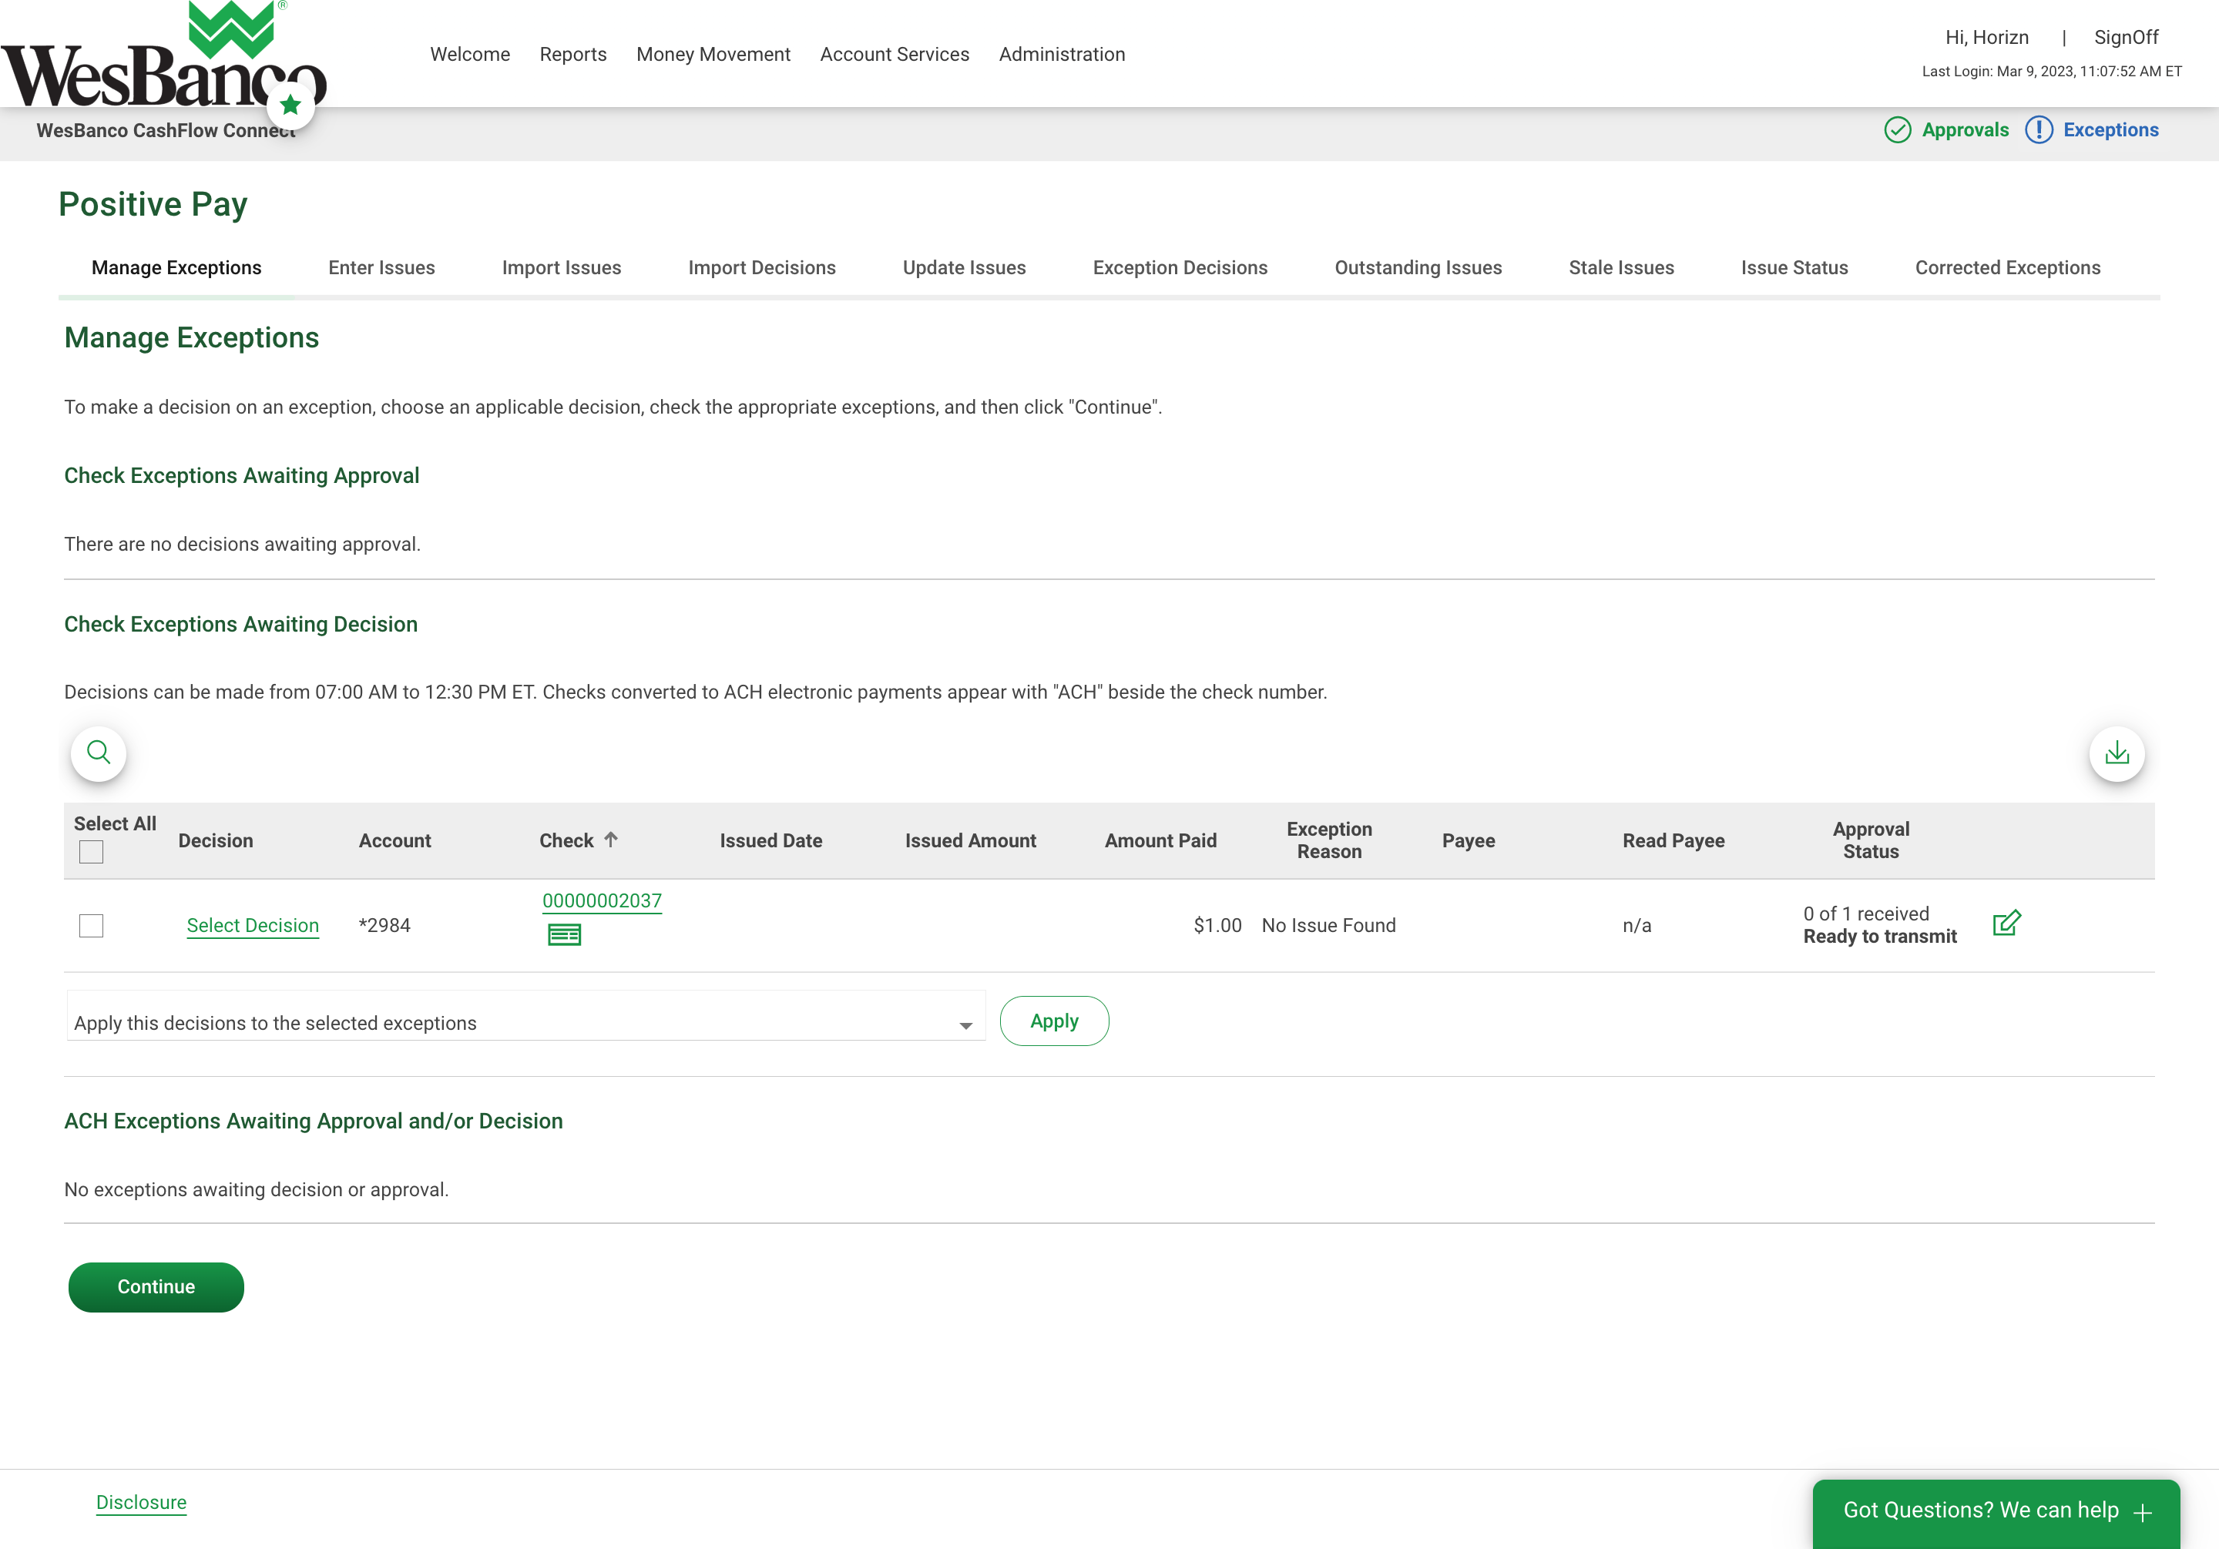Viewport: 2219px width, 1549px height.
Task: Open the Approvals checkmark icon
Action: pos(1897,129)
